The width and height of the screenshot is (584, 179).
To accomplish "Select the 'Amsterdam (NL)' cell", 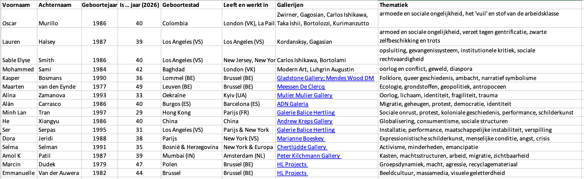I will click(249, 156).
